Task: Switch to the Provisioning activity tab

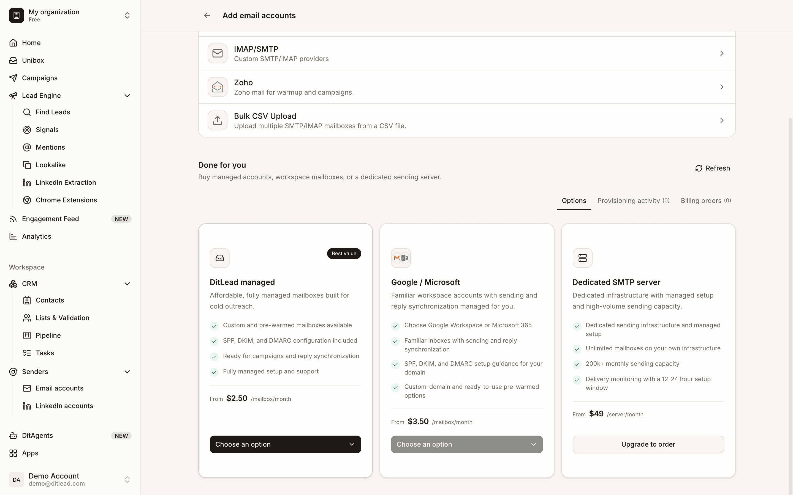Action: pos(633,201)
